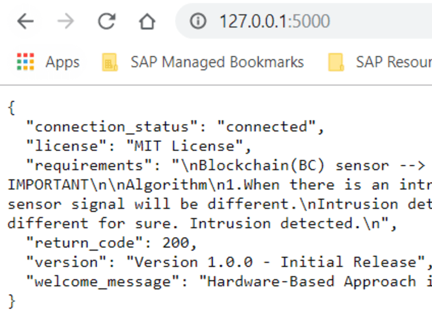Open the colorful Apps grid icon
This screenshot has width=432, height=324.
[x=25, y=62]
